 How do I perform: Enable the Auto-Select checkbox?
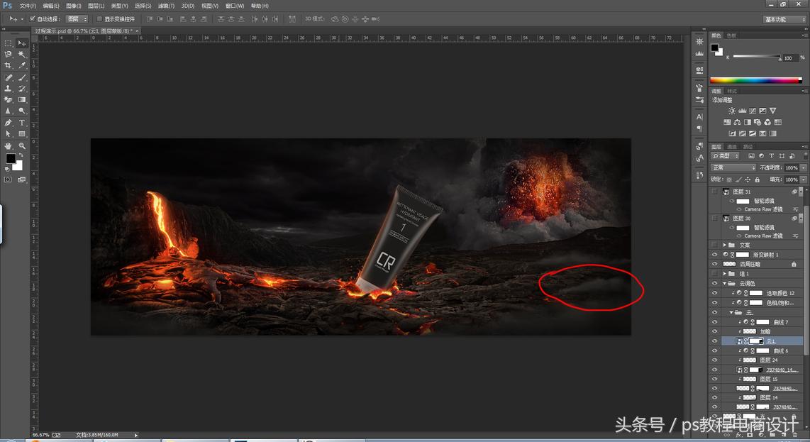32,18
